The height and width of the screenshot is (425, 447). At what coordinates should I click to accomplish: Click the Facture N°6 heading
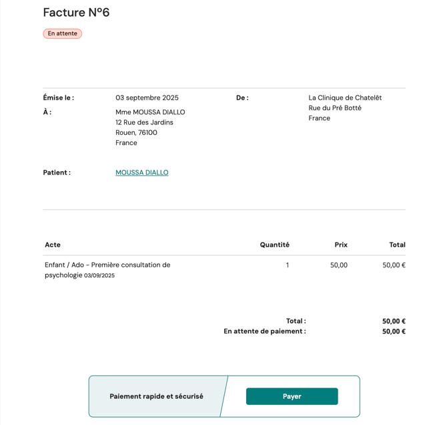[x=76, y=13]
